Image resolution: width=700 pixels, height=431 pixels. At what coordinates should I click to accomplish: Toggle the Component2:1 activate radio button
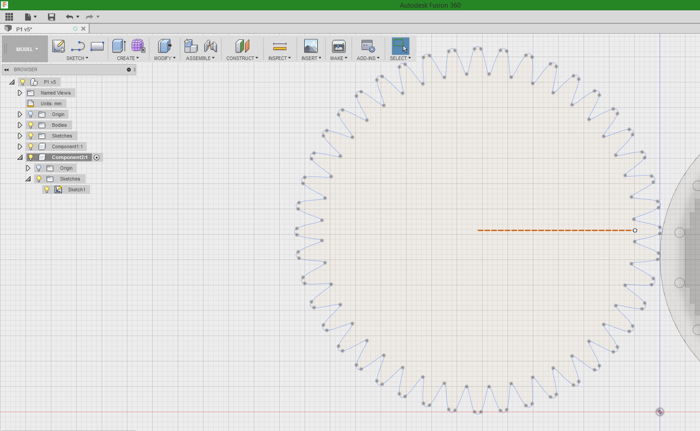click(97, 157)
